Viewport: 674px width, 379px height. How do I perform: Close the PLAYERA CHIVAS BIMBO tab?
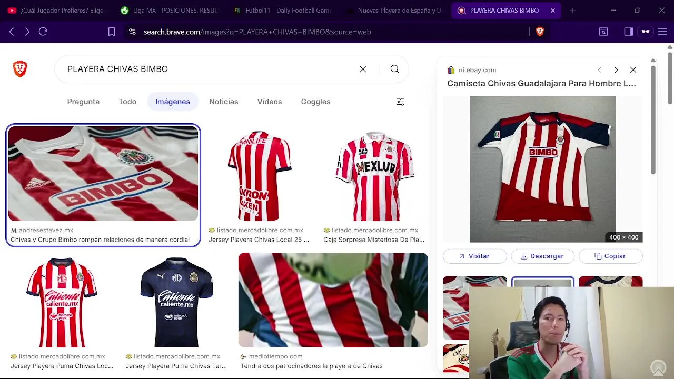552,11
